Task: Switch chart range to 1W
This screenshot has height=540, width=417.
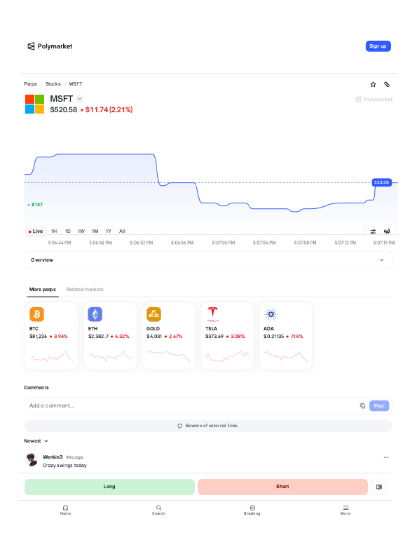Action: [81, 231]
